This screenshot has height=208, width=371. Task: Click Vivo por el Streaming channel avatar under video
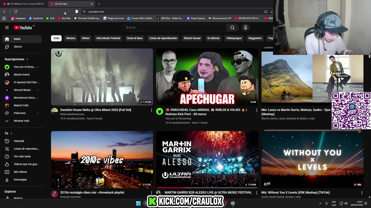tap(160, 111)
